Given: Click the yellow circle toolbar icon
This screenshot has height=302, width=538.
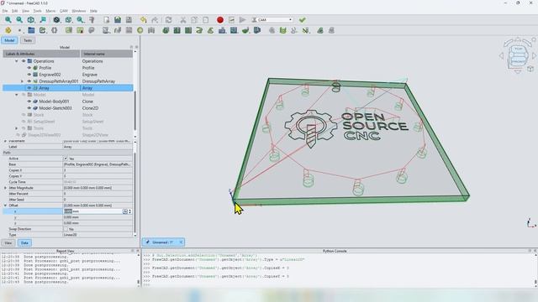Looking at the screenshot, I should [140, 30].
